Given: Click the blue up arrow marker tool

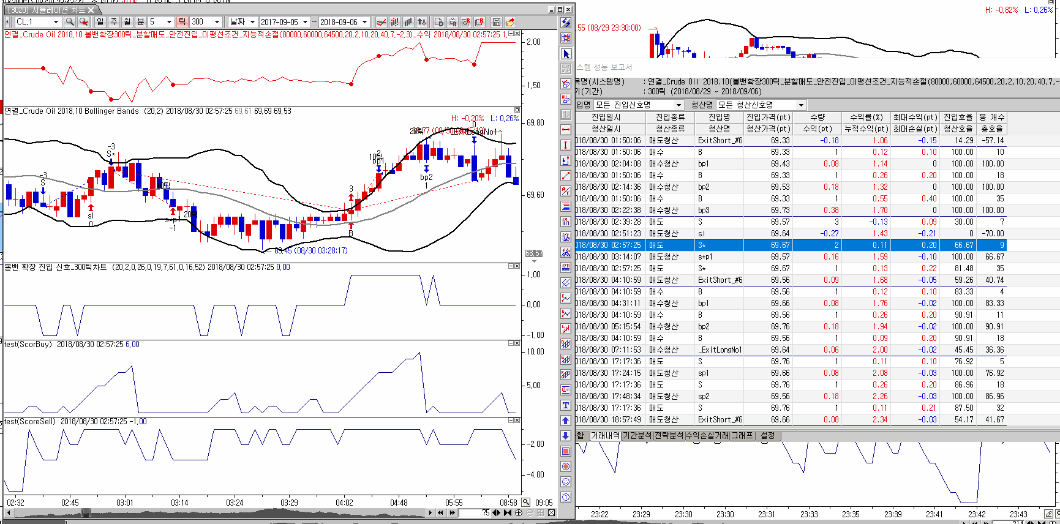Looking at the screenshot, I should coord(566,421).
